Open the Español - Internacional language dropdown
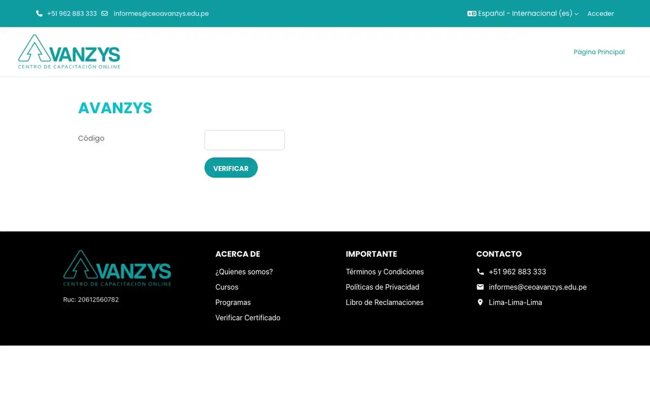 (523, 14)
